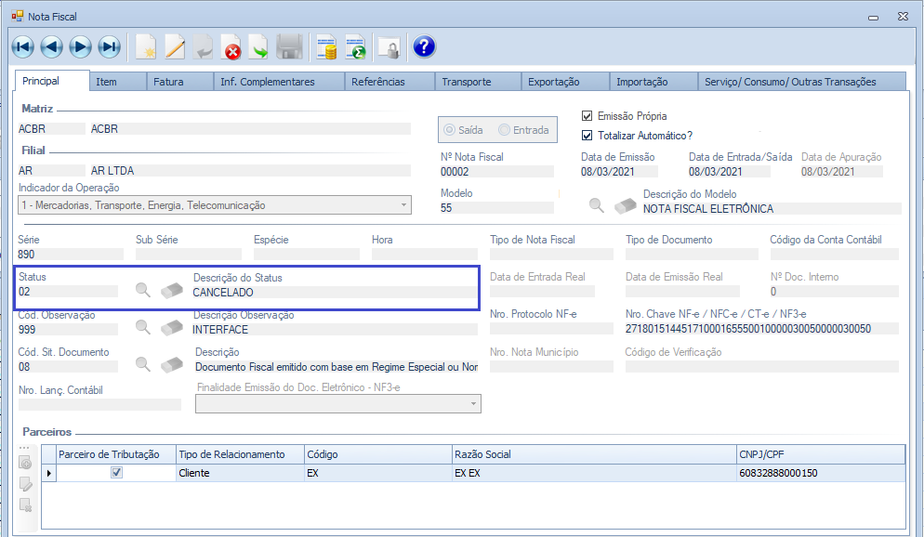Go to the first record

(22, 47)
